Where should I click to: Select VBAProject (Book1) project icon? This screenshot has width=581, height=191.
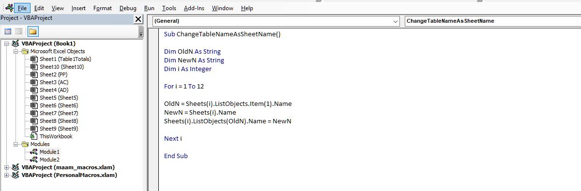pyautogui.click(x=15, y=44)
